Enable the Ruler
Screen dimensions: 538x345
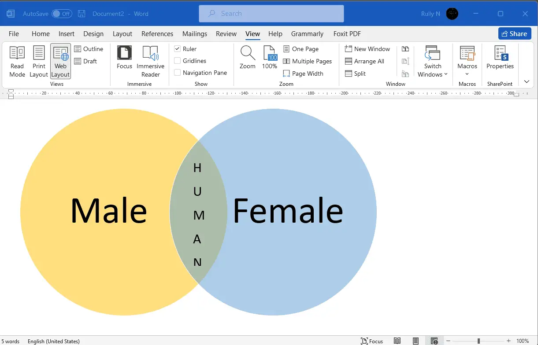tap(177, 48)
